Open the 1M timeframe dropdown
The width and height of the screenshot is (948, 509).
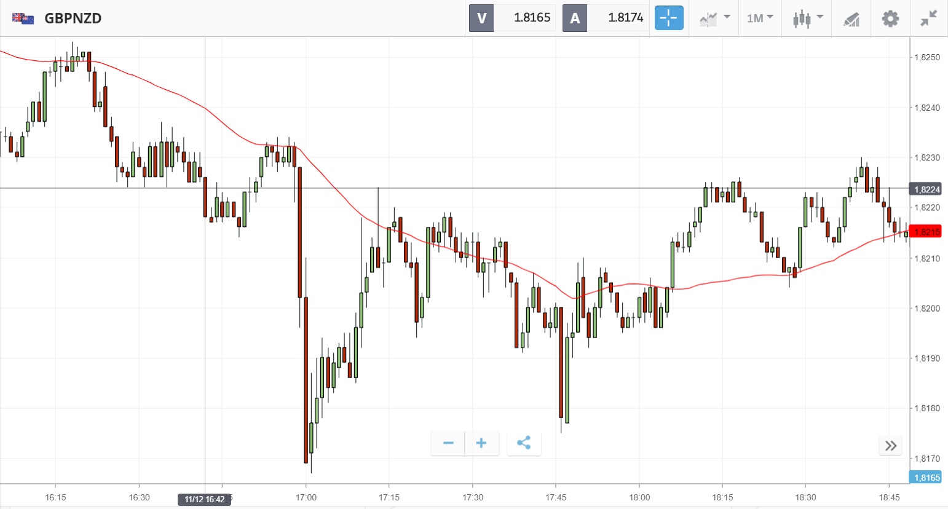click(760, 18)
